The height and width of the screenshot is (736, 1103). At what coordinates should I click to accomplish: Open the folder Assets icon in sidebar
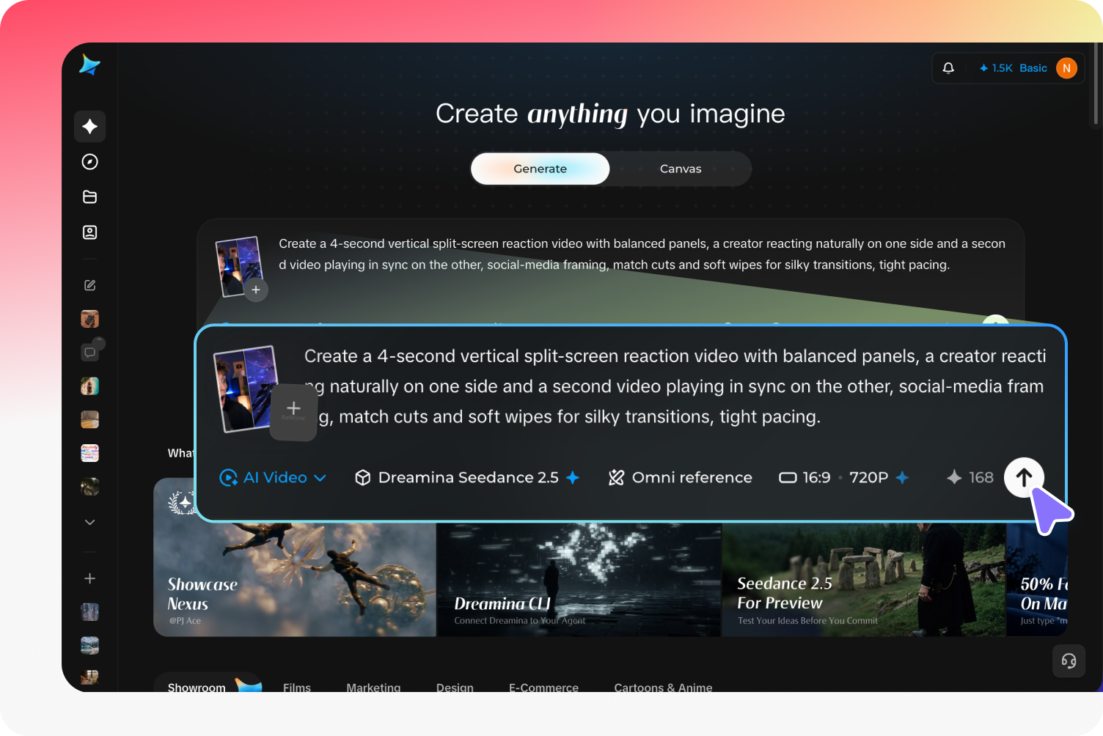coord(89,197)
